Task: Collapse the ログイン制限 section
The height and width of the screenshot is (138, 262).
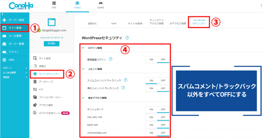Action: click(83, 48)
